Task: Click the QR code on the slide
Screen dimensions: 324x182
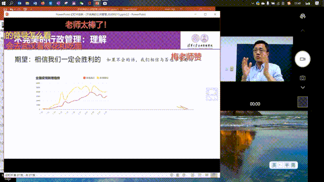Action: click(x=212, y=95)
